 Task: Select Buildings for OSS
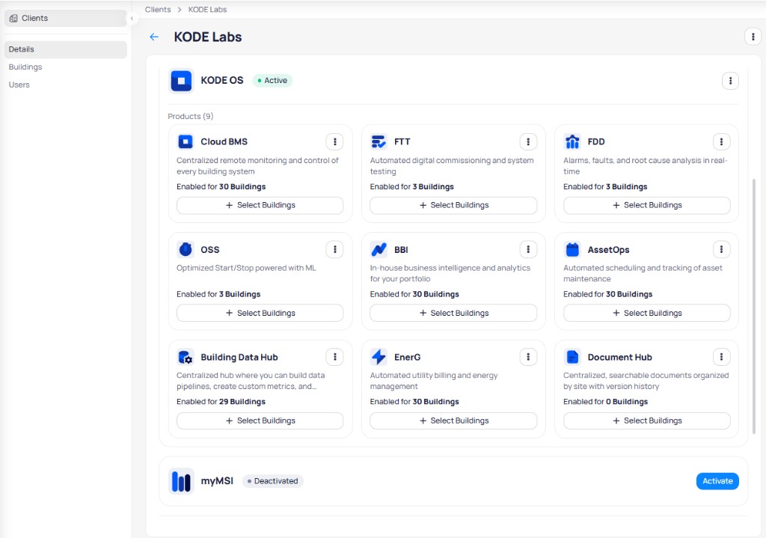(260, 313)
